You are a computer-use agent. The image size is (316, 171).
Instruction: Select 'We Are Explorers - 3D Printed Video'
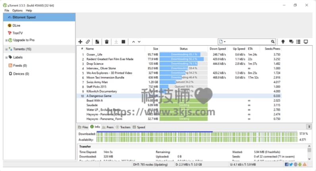click(x=109, y=73)
